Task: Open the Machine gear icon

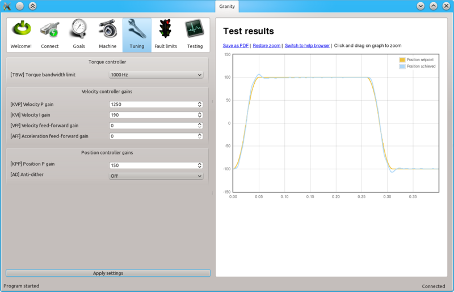Action: click(x=108, y=35)
